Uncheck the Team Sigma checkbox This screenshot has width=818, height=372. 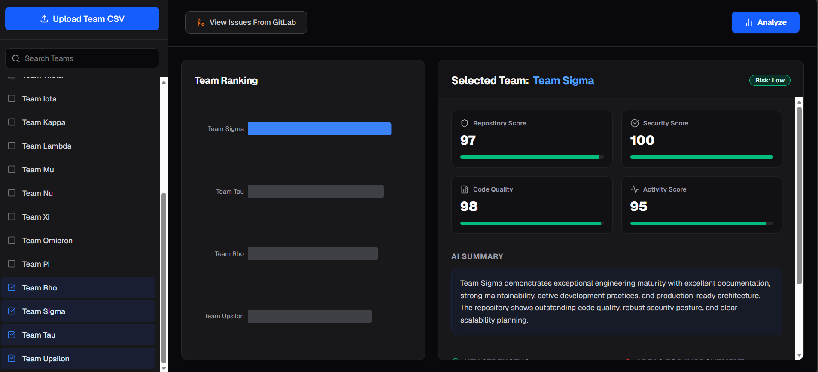pos(12,311)
